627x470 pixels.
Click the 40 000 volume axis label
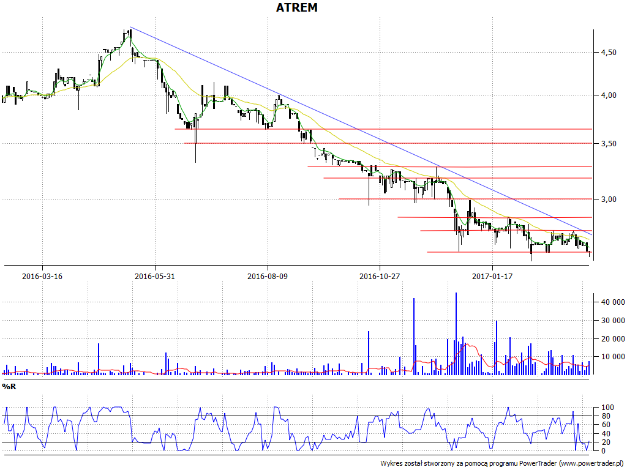(612, 302)
